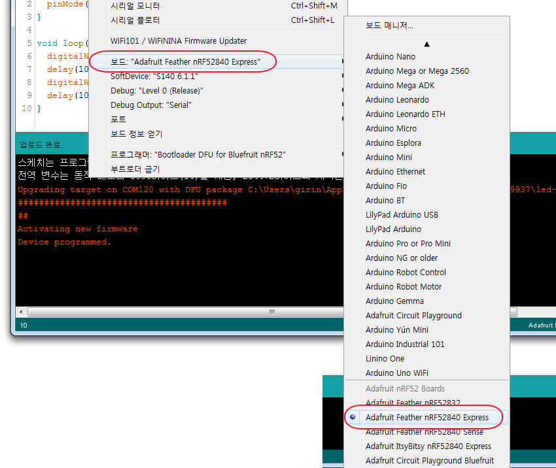The image size is (556, 468).
Task: Click the 업로드 완료 status message
Action: [41, 144]
